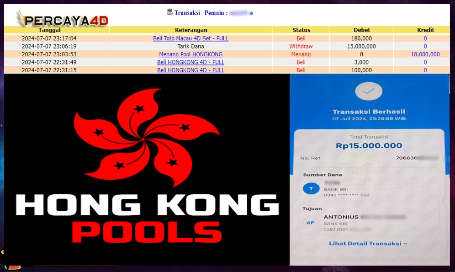Expand Lihat Detail Transaksi
The width and height of the screenshot is (455, 272).
368,244
